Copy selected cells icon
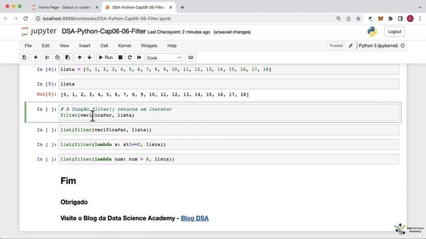Viewport: 426px width, 239px height. [57, 58]
